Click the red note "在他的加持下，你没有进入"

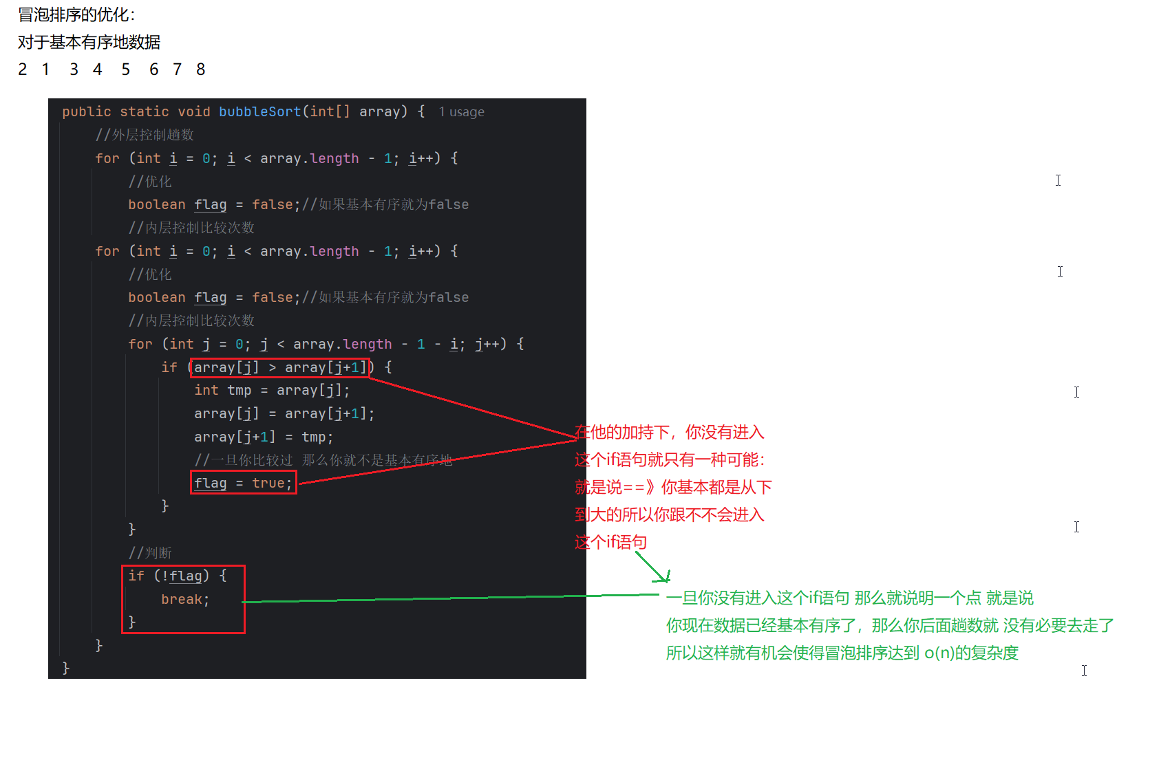pyautogui.click(x=670, y=432)
